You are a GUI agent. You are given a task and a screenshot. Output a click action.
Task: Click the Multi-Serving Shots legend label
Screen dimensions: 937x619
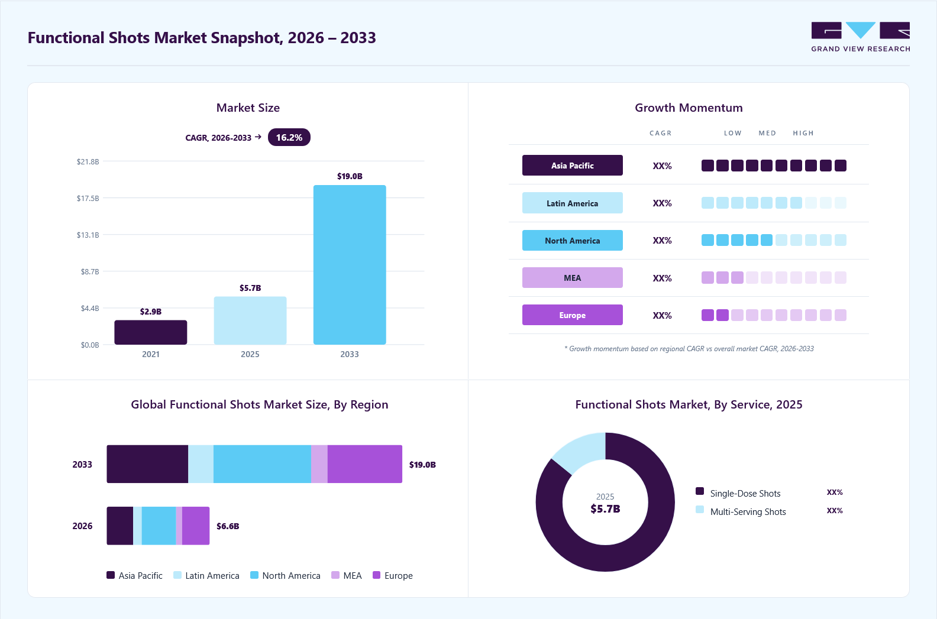[x=748, y=512]
